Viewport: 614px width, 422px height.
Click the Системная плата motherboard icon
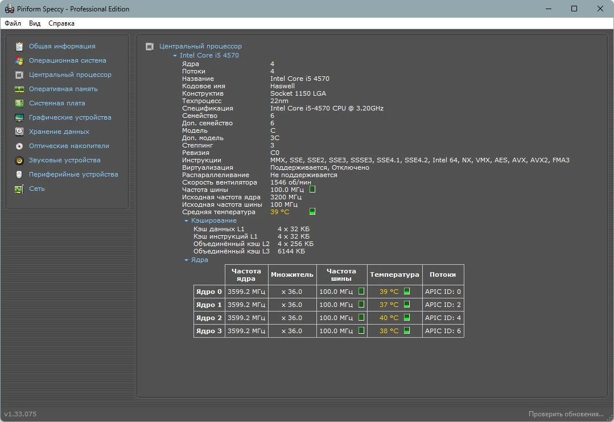19,104
